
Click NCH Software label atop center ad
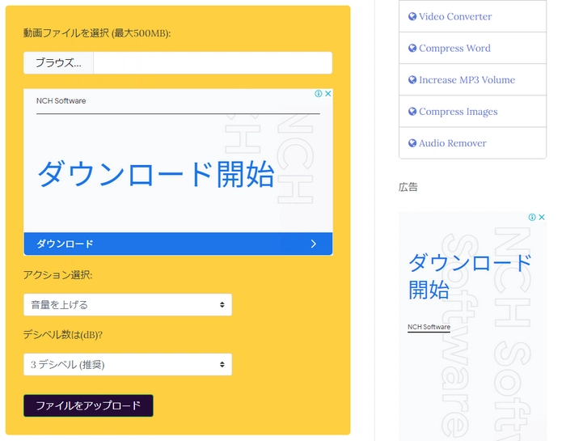[61, 101]
